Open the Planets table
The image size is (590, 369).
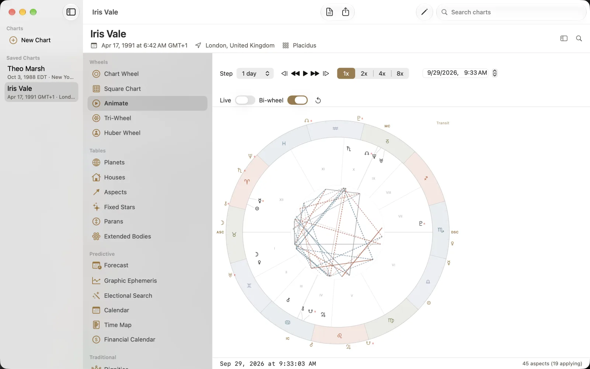pos(147,162)
